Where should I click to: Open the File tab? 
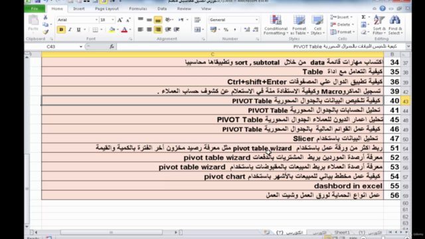pos(35,9)
